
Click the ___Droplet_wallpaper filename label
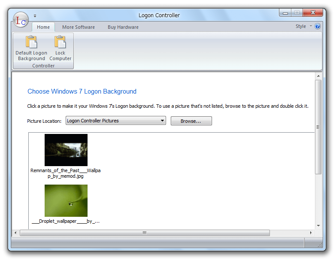coord(66,221)
